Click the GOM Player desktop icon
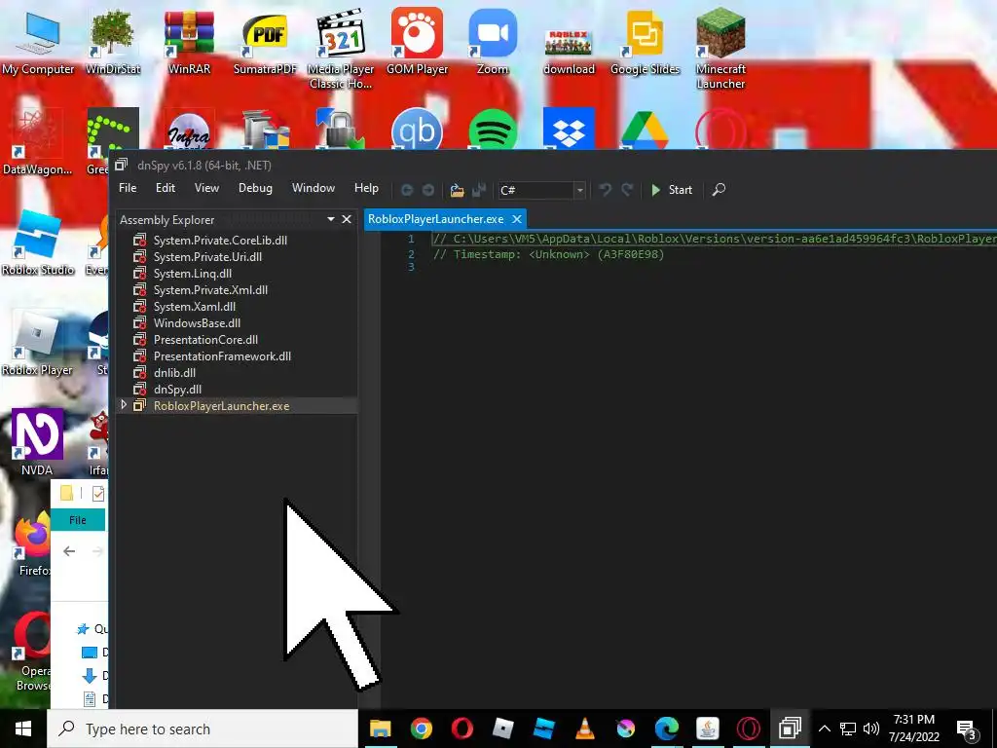997x748 pixels. 417,43
